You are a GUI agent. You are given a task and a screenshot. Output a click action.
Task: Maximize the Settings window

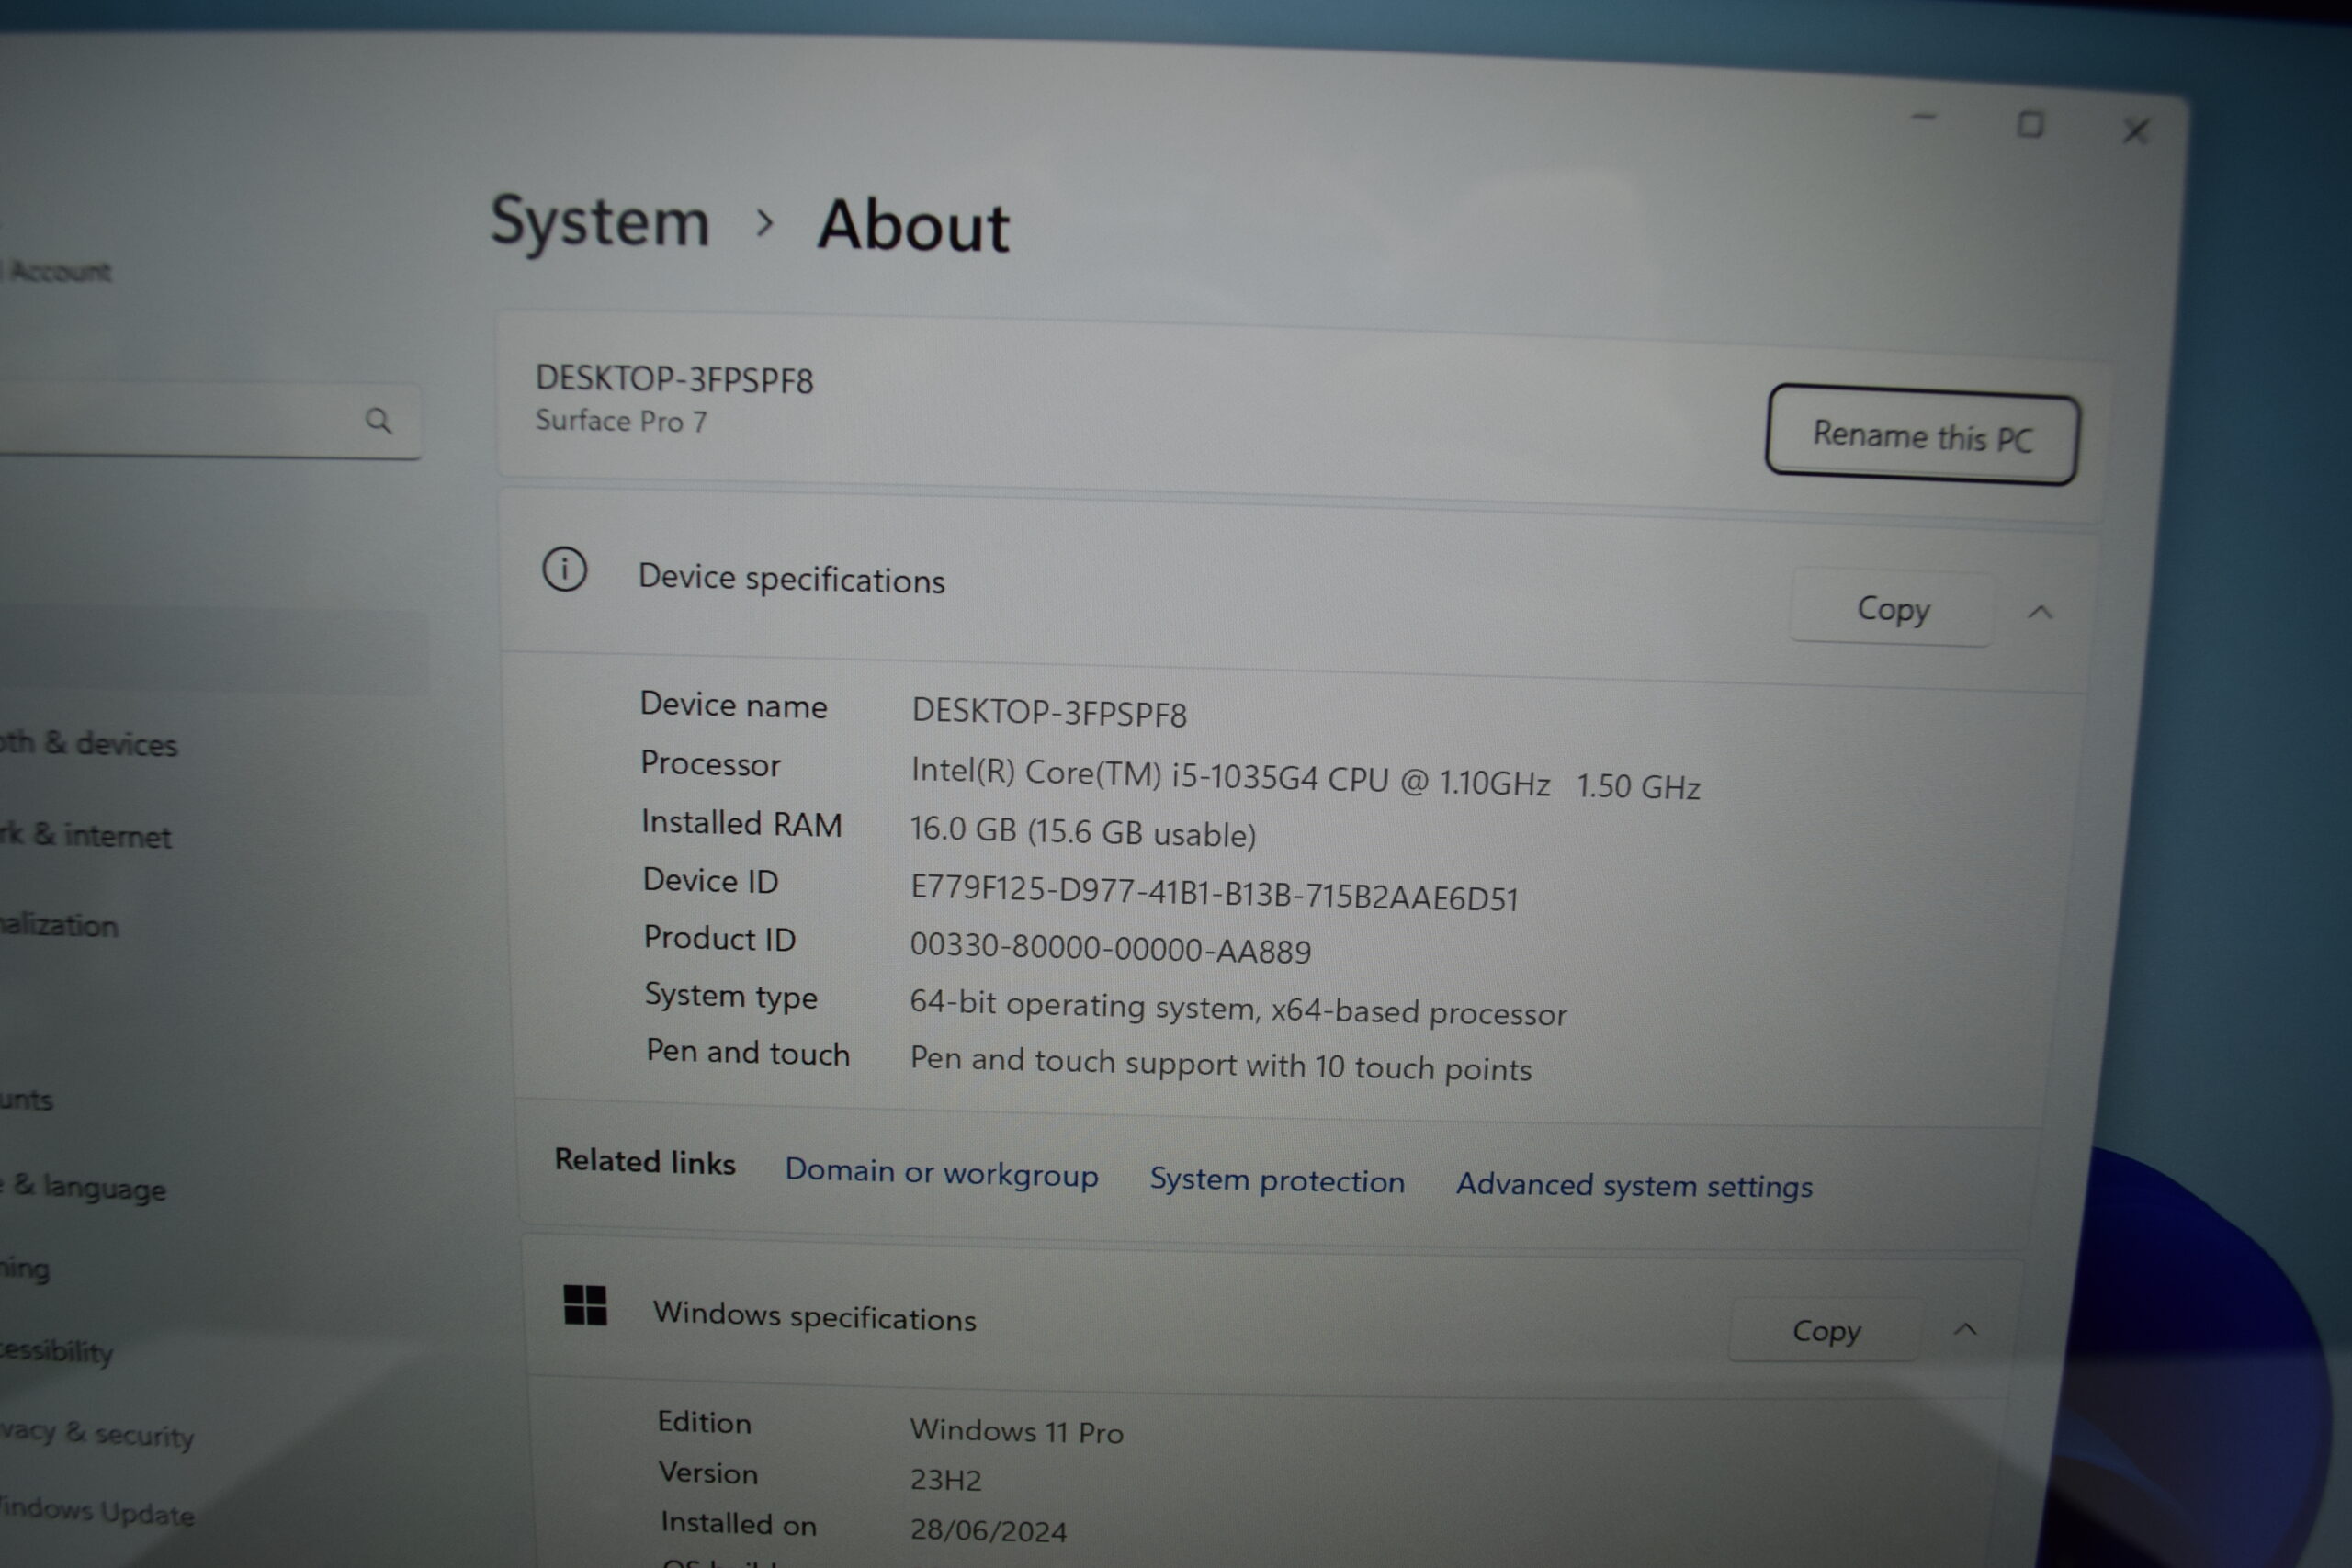(x=2030, y=125)
